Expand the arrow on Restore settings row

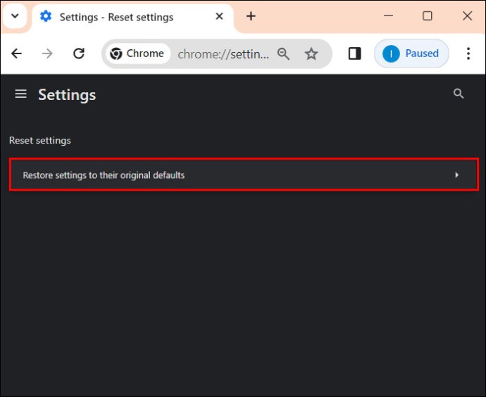456,175
